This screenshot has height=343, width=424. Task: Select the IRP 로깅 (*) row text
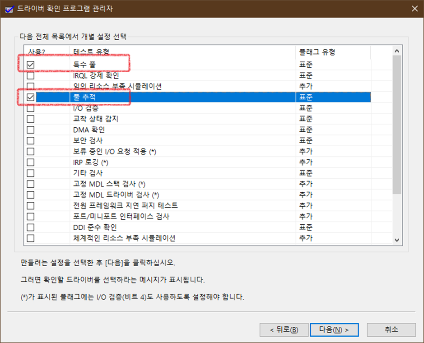(x=91, y=162)
